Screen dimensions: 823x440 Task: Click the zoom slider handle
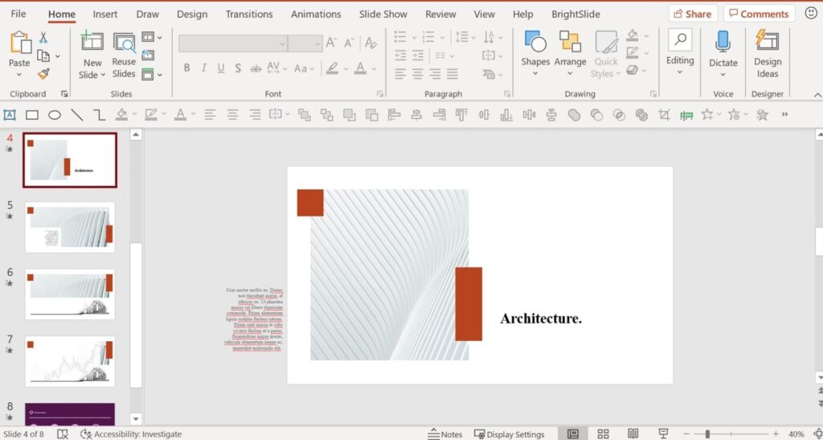[x=707, y=434]
